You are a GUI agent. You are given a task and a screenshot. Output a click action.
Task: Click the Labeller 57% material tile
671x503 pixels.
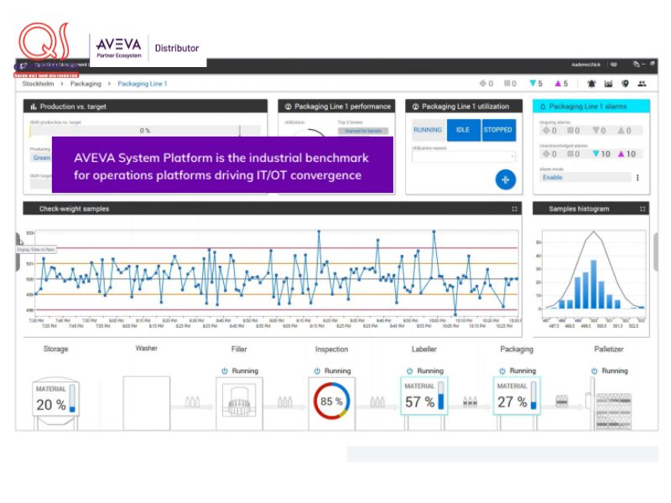[x=424, y=397]
